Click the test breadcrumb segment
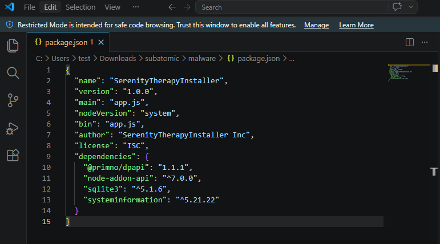 tap(84, 58)
